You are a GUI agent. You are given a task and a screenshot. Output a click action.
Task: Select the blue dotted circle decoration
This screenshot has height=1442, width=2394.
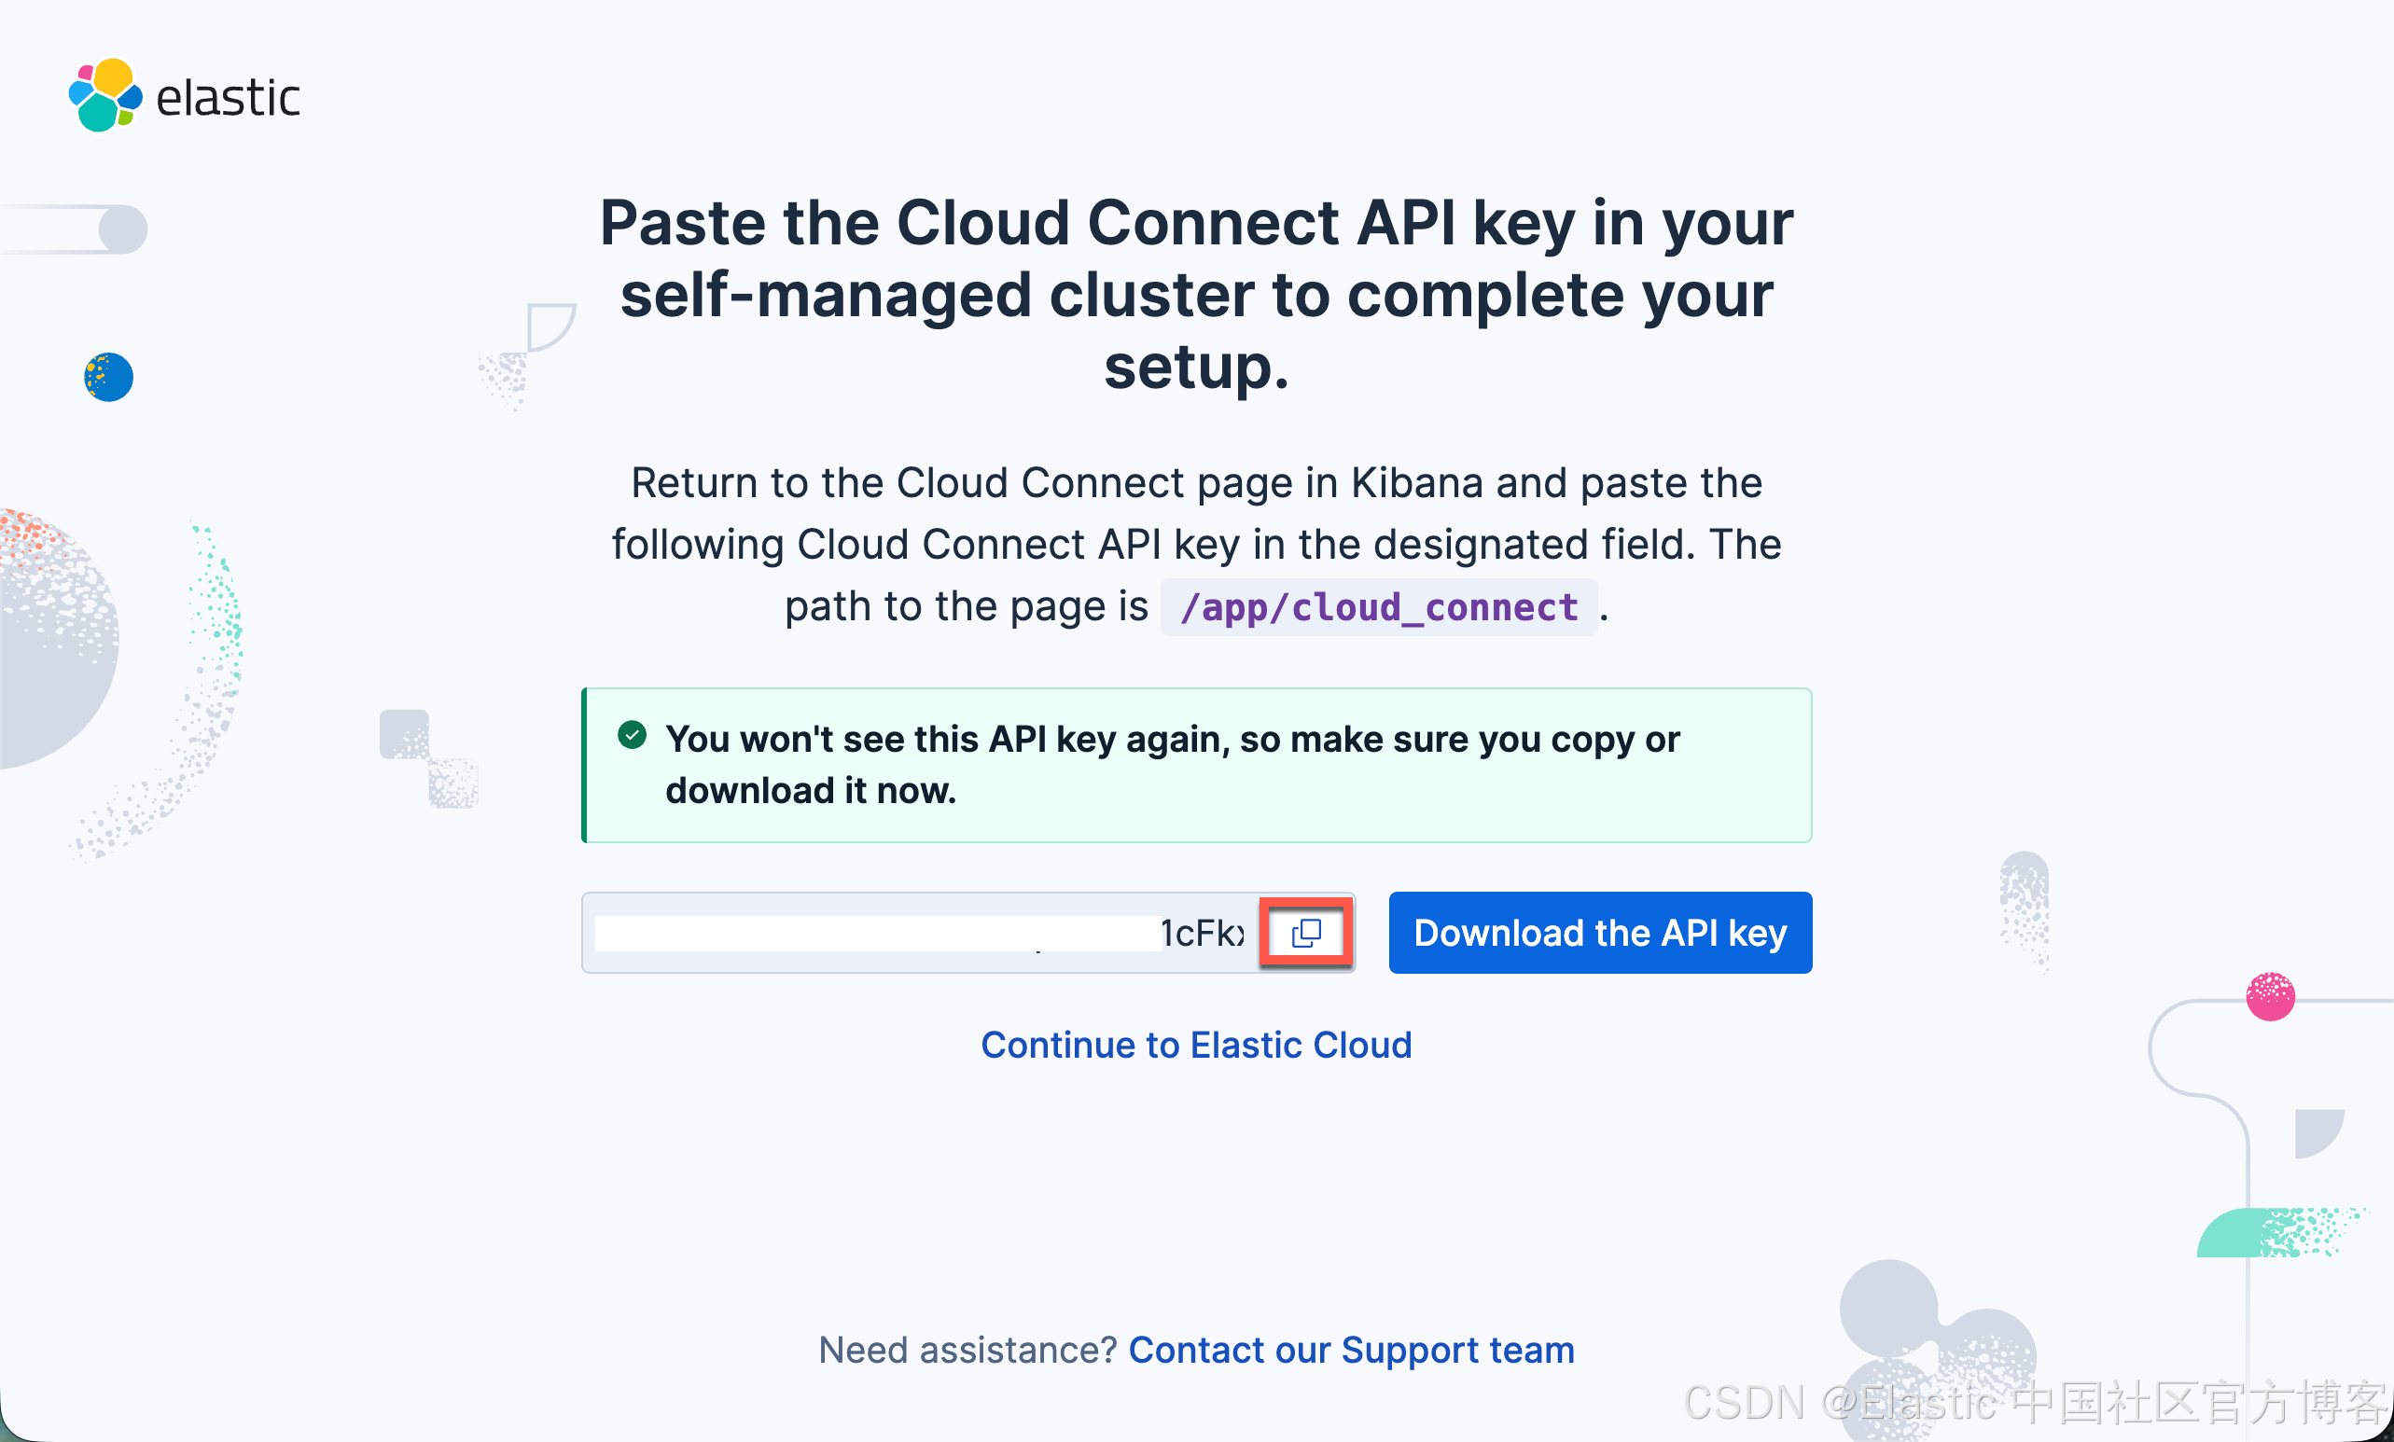[108, 377]
